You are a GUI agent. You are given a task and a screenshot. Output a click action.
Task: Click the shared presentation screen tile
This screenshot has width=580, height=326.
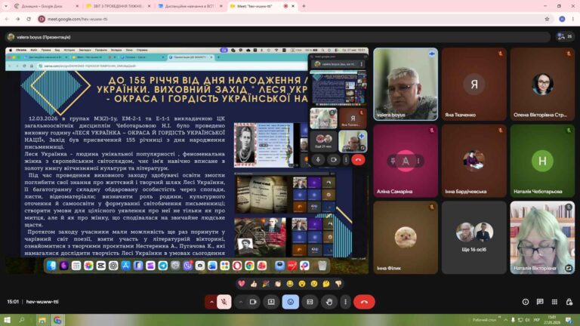point(187,161)
